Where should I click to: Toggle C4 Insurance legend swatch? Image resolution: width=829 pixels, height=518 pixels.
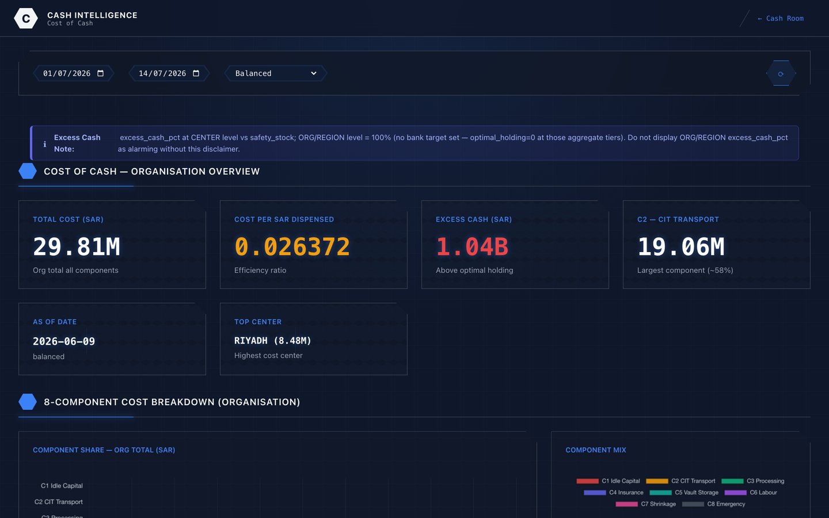pyautogui.click(x=595, y=493)
